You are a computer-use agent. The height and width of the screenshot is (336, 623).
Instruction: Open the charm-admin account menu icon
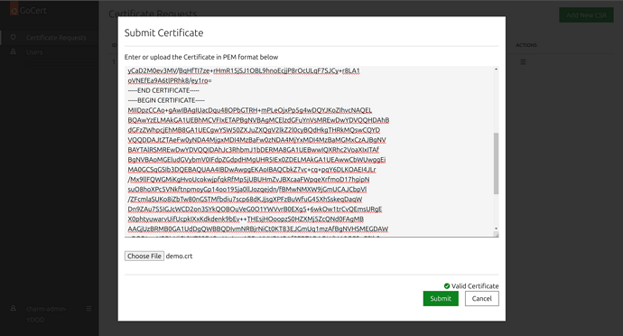(89, 309)
